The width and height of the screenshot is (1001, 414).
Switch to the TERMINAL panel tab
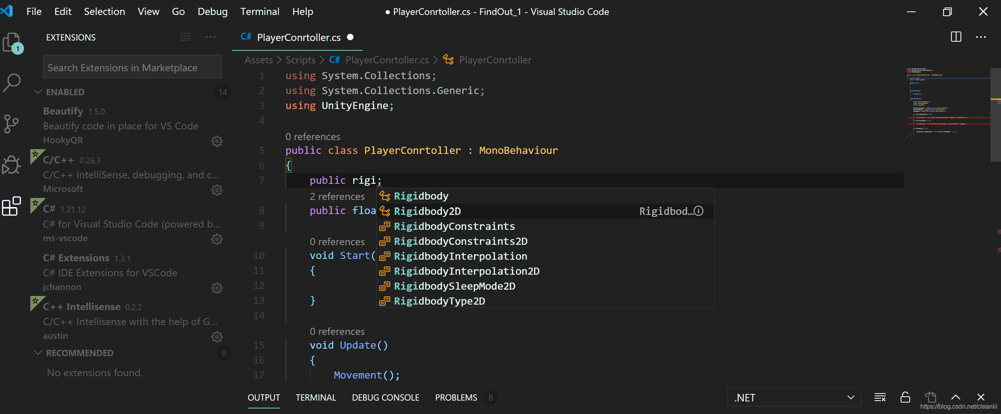pos(316,397)
